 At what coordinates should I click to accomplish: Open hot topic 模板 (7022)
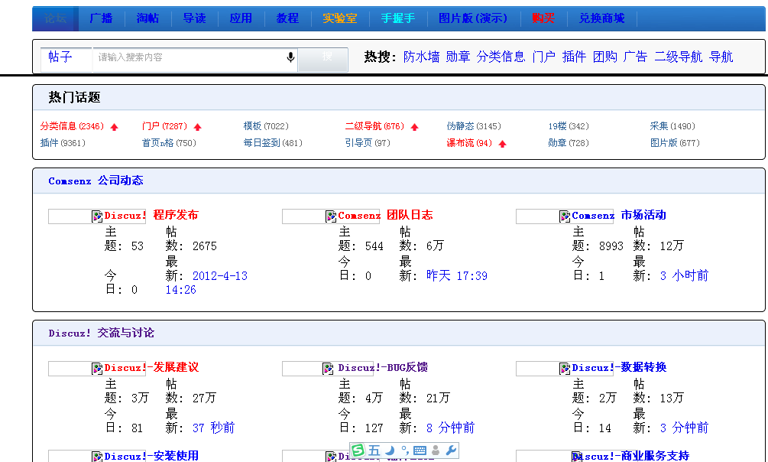[x=266, y=126]
